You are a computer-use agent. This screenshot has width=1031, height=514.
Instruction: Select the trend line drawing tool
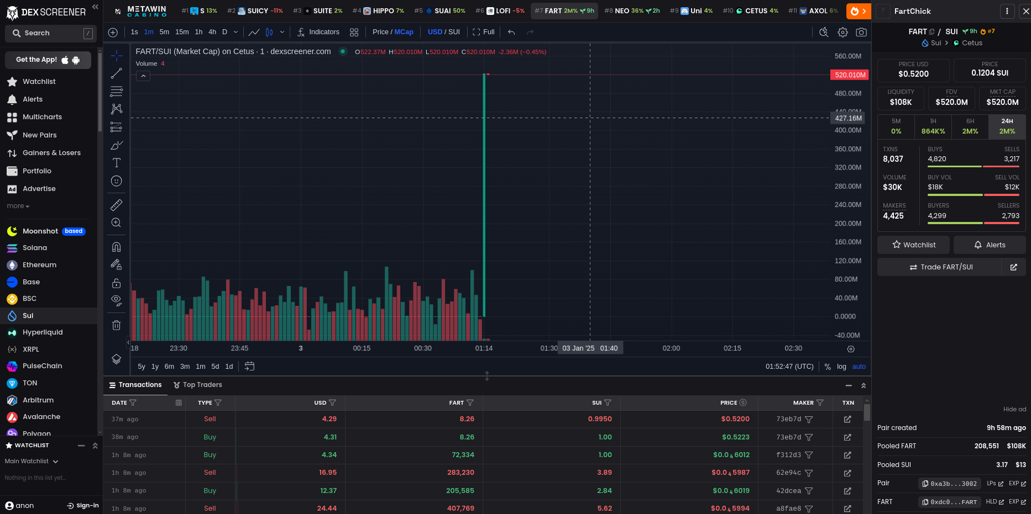pyautogui.click(x=117, y=73)
